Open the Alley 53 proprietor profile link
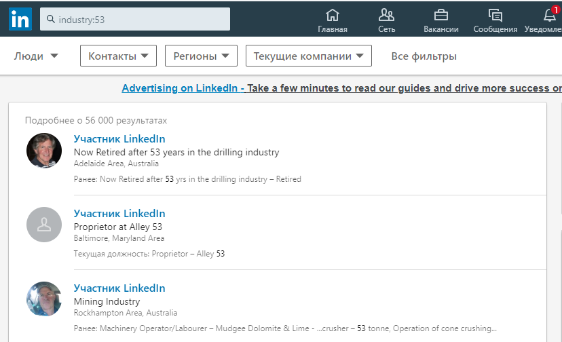 click(x=119, y=214)
